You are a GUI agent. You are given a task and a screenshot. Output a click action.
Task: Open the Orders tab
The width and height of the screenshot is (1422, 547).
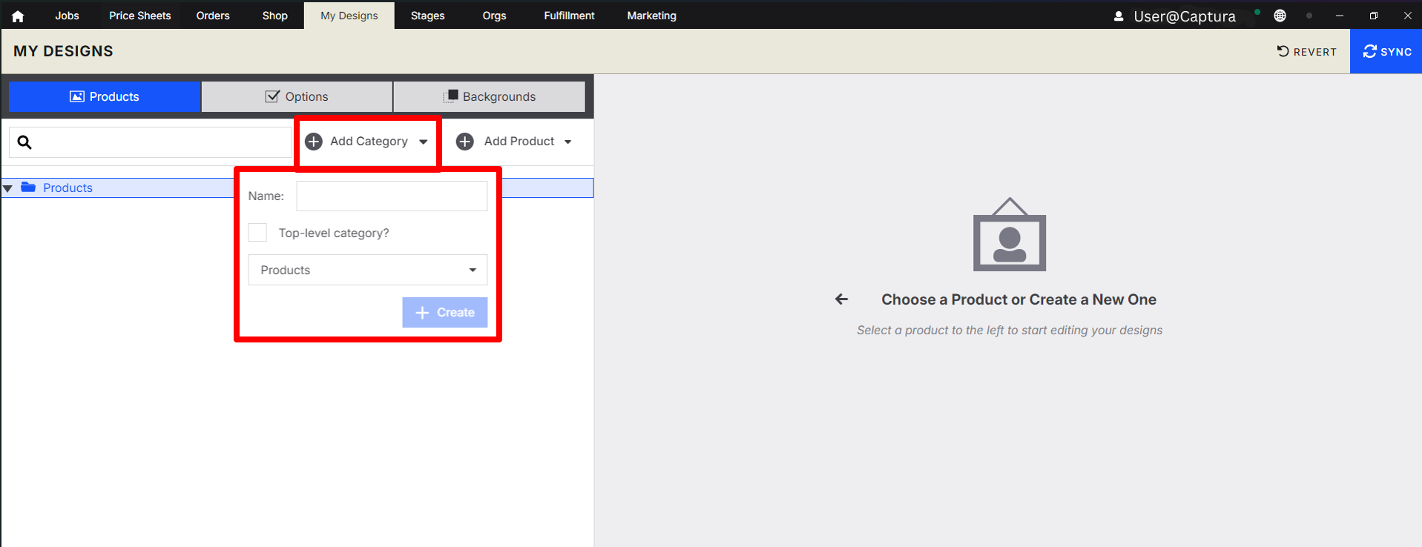click(213, 16)
